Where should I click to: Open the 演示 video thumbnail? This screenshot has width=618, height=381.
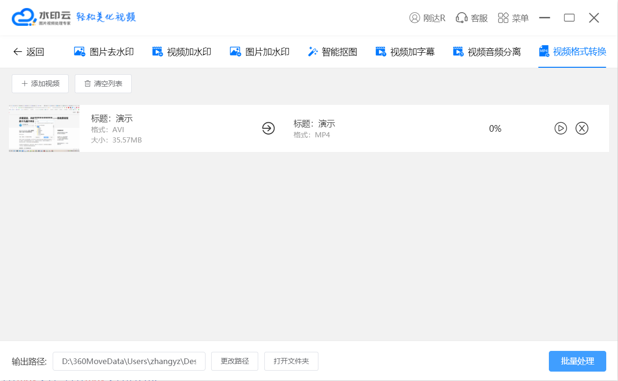click(44, 128)
